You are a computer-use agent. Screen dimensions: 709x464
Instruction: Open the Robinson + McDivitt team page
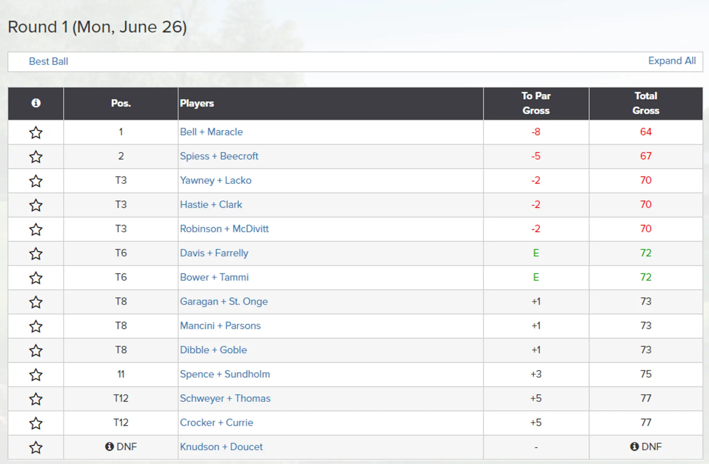click(225, 229)
